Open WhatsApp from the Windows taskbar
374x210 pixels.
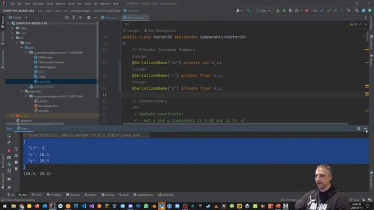tap(146, 206)
